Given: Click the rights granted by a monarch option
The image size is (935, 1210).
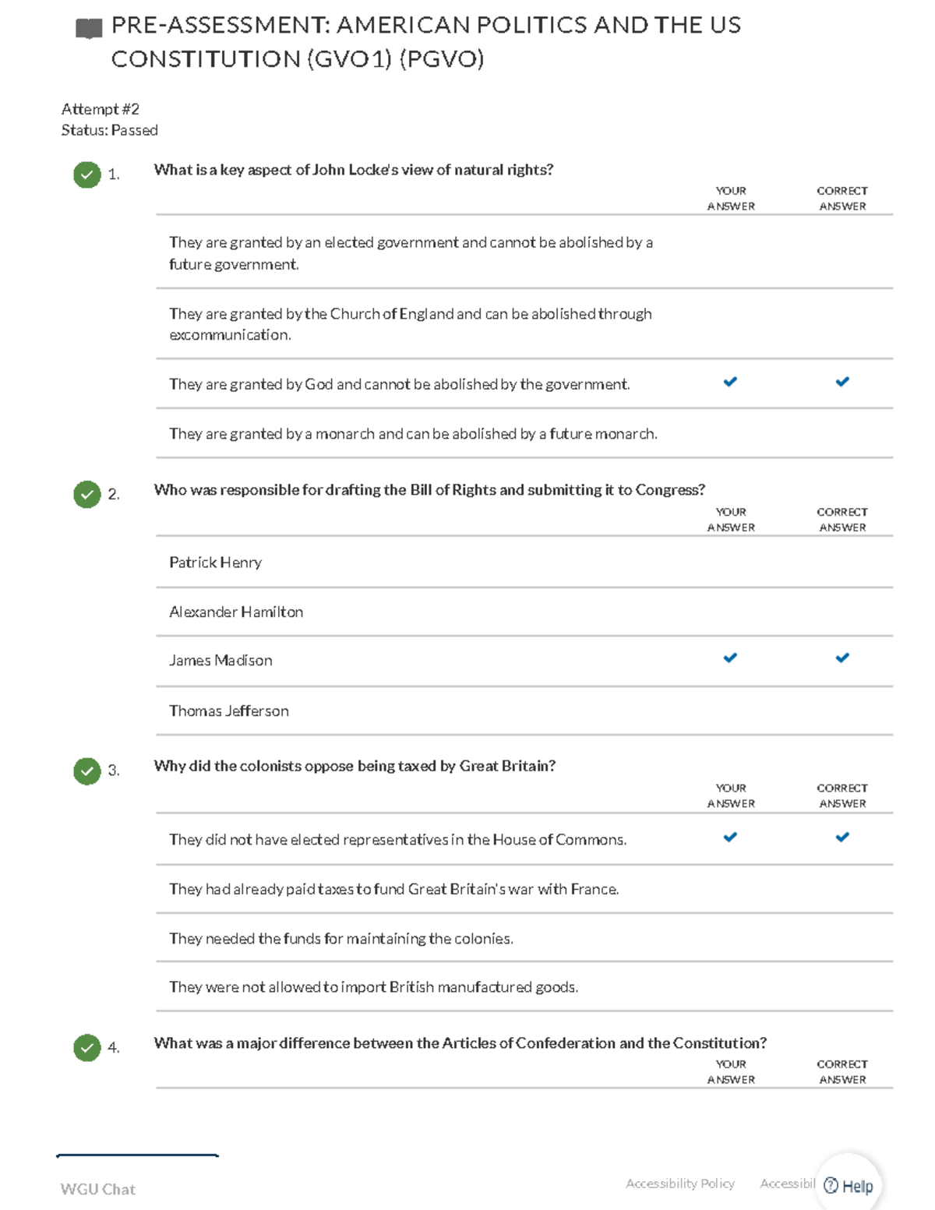Looking at the screenshot, I should pos(413,434).
